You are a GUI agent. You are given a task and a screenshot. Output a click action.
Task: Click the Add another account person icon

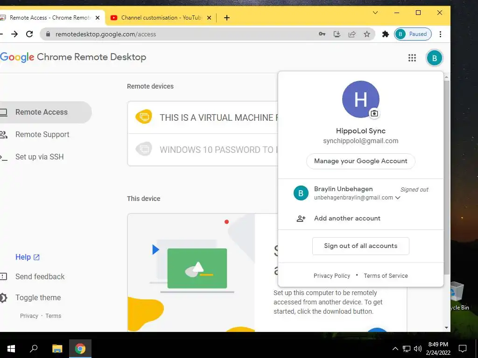pos(301,218)
